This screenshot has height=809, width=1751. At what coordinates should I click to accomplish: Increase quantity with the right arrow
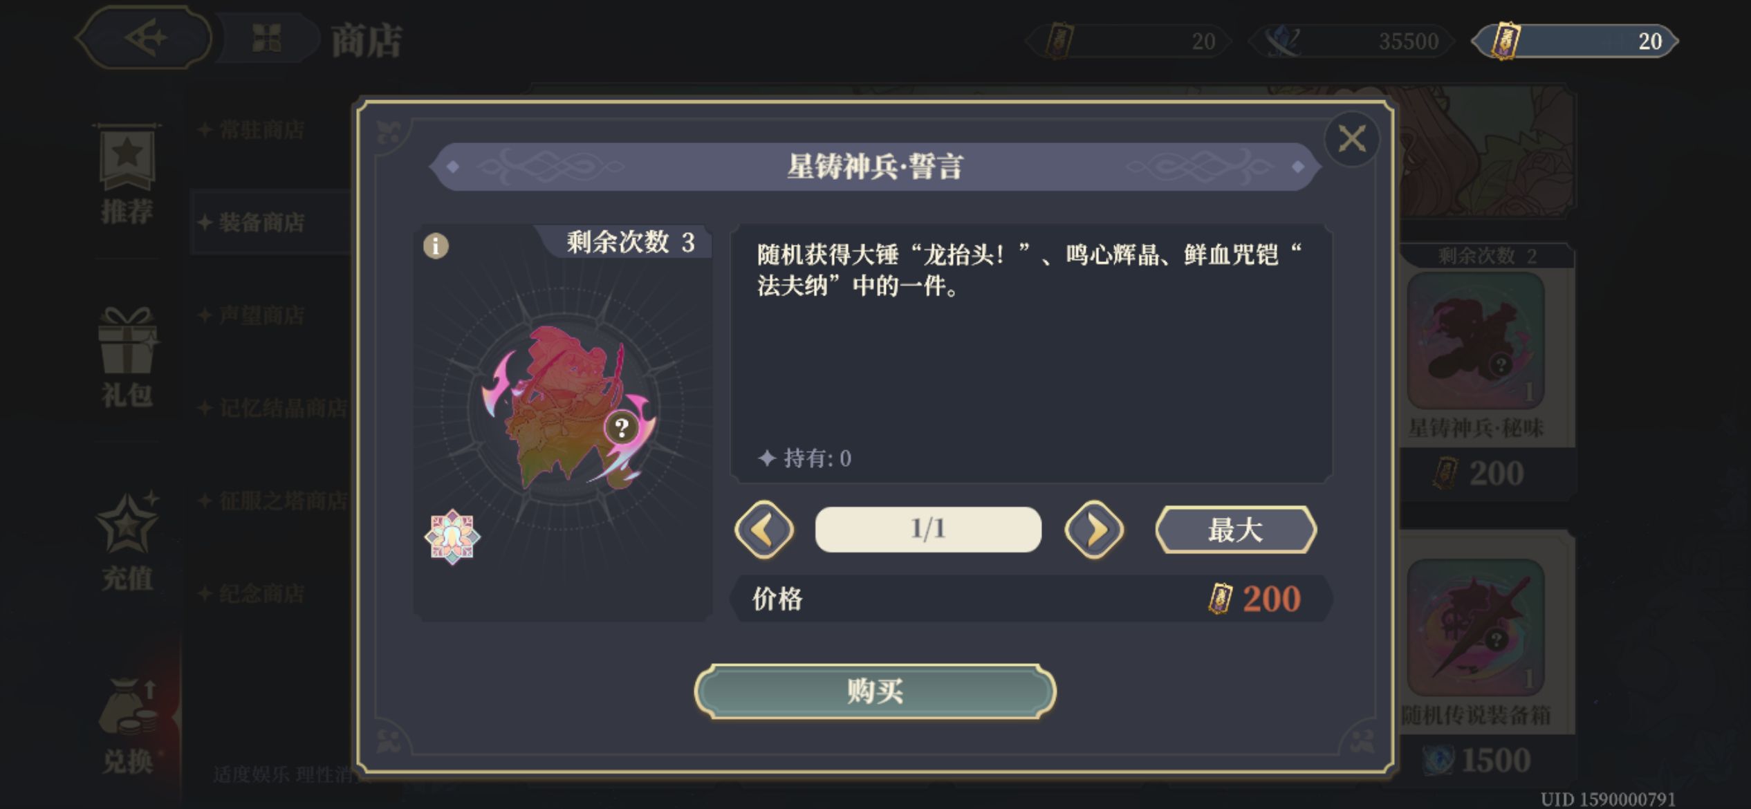pyautogui.click(x=1094, y=530)
